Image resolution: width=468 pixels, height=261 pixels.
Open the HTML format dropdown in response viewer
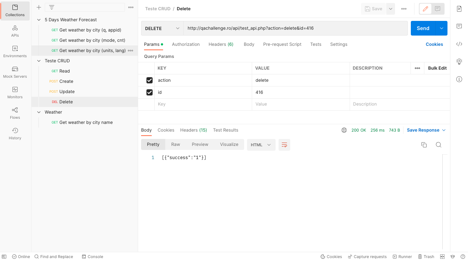pyautogui.click(x=261, y=144)
